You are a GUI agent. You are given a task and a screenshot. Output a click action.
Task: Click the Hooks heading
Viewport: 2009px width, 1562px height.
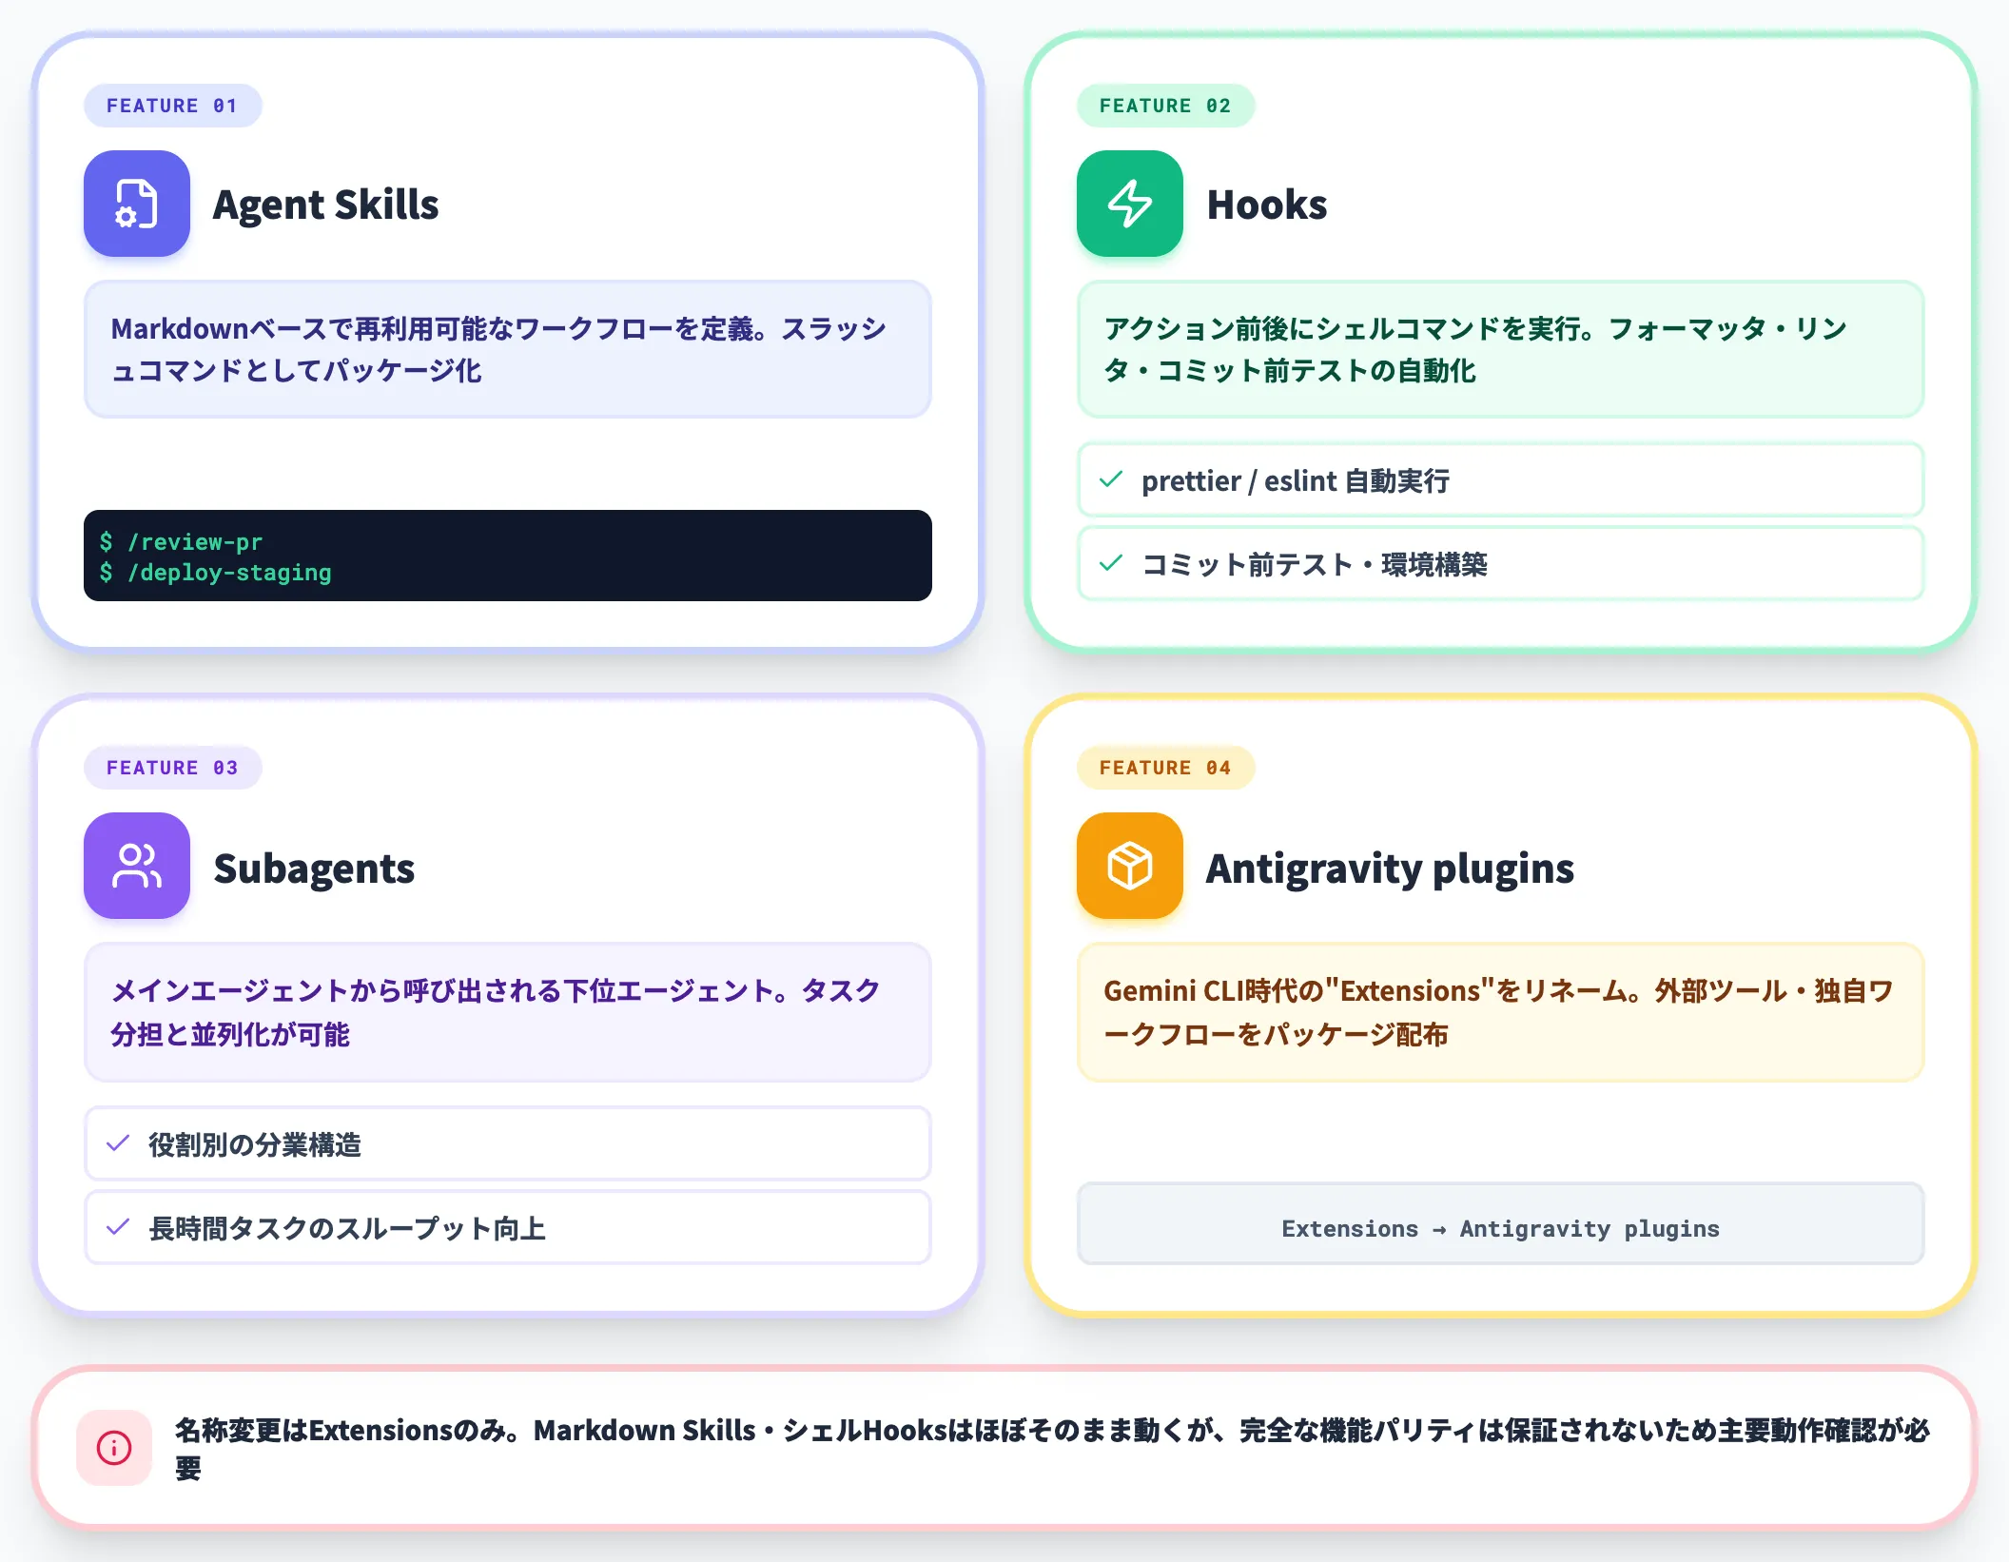[1266, 205]
